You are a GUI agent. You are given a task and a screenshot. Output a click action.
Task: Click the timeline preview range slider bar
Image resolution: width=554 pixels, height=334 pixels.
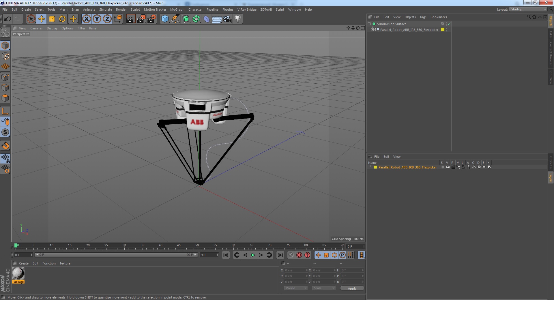pyautogui.click(x=116, y=255)
